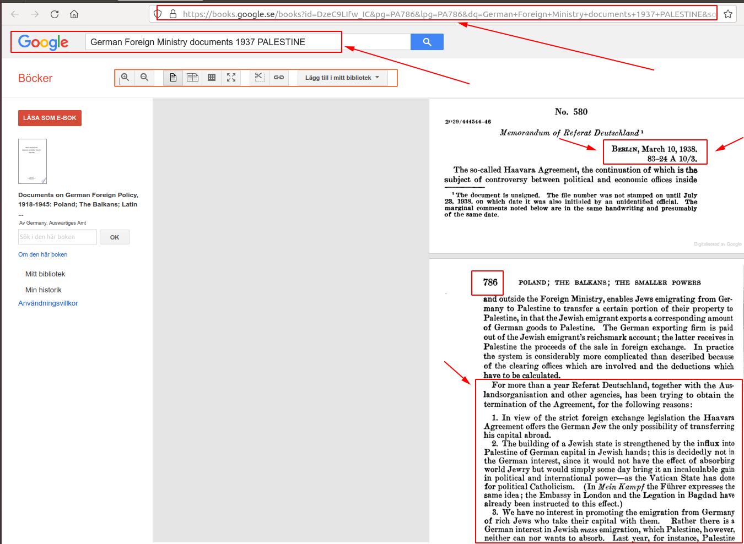Open the link share icon
This screenshot has height=544, width=744.
pyautogui.click(x=279, y=78)
